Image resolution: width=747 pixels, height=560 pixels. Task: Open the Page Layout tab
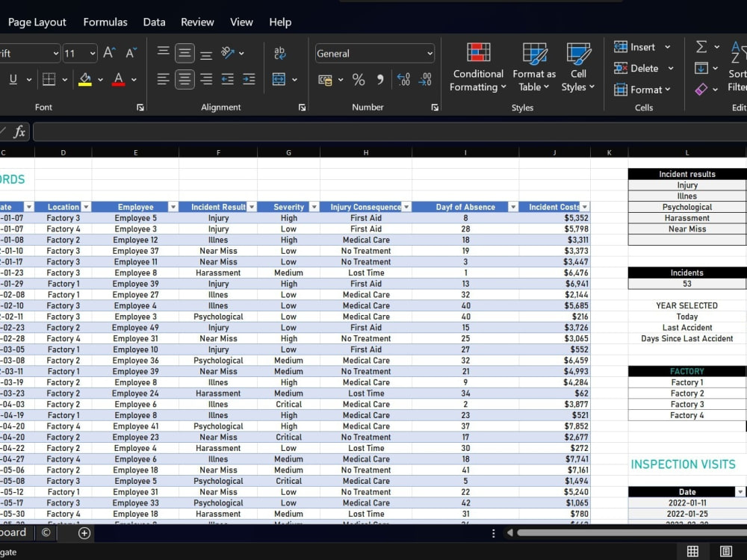click(37, 22)
